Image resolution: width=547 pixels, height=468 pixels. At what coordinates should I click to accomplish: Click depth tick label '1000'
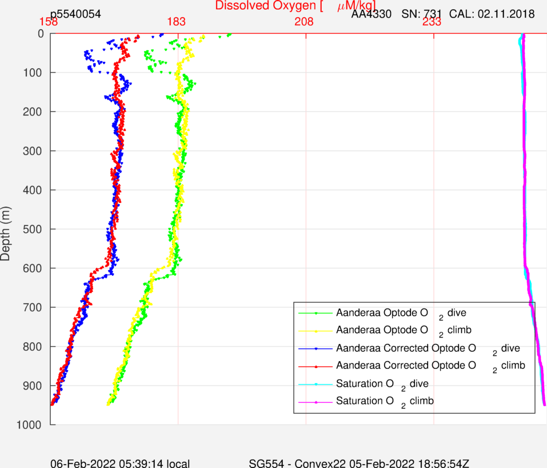click(29, 425)
